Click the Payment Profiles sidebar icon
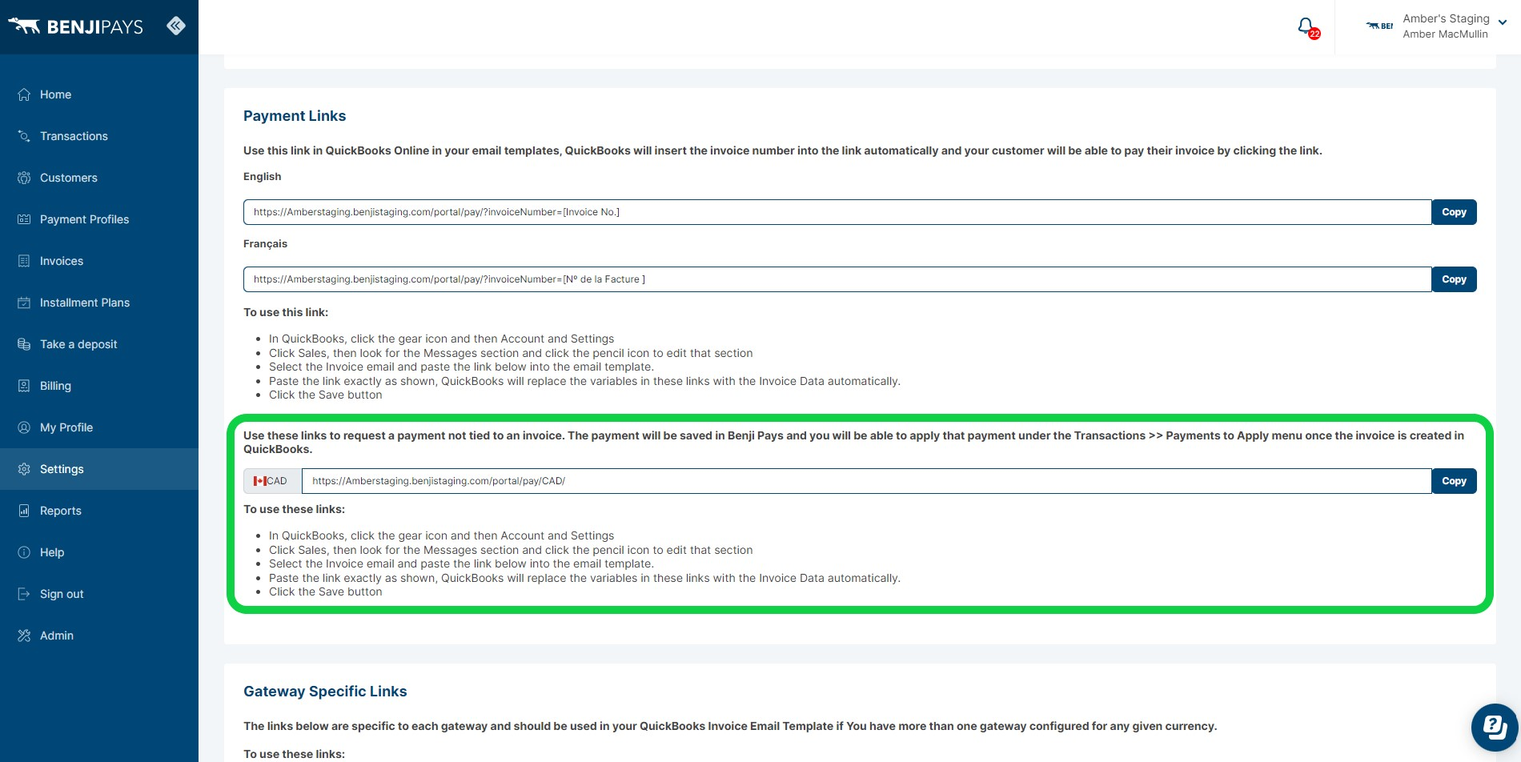 point(24,219)
